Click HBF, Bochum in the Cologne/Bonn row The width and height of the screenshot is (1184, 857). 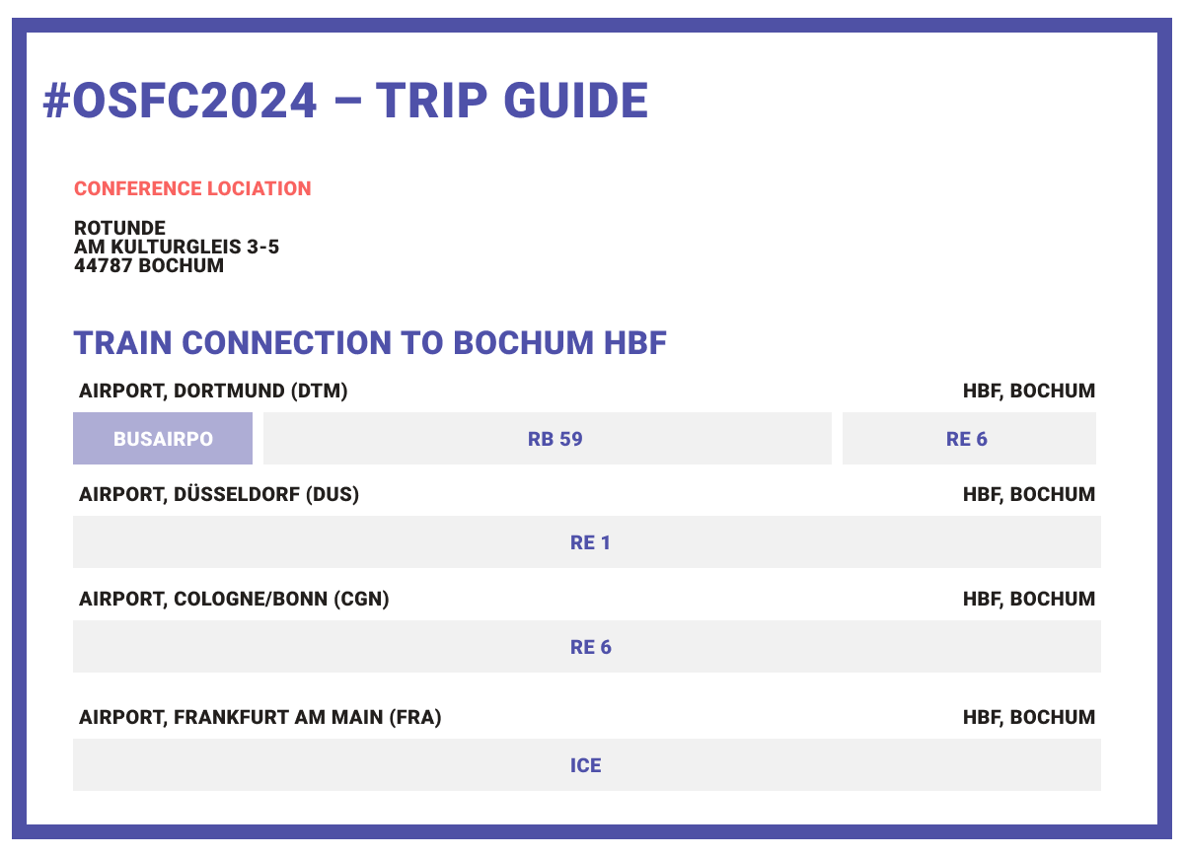click(1028, 599)
